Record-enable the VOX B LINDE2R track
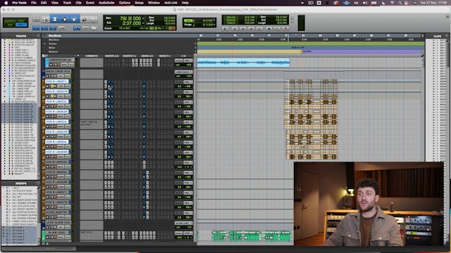 pos(48,117)
